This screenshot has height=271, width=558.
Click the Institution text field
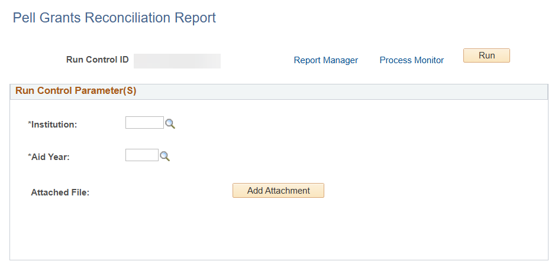(x=144, y=123)
